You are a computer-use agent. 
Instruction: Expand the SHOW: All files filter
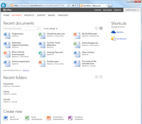tap(50, 29)
